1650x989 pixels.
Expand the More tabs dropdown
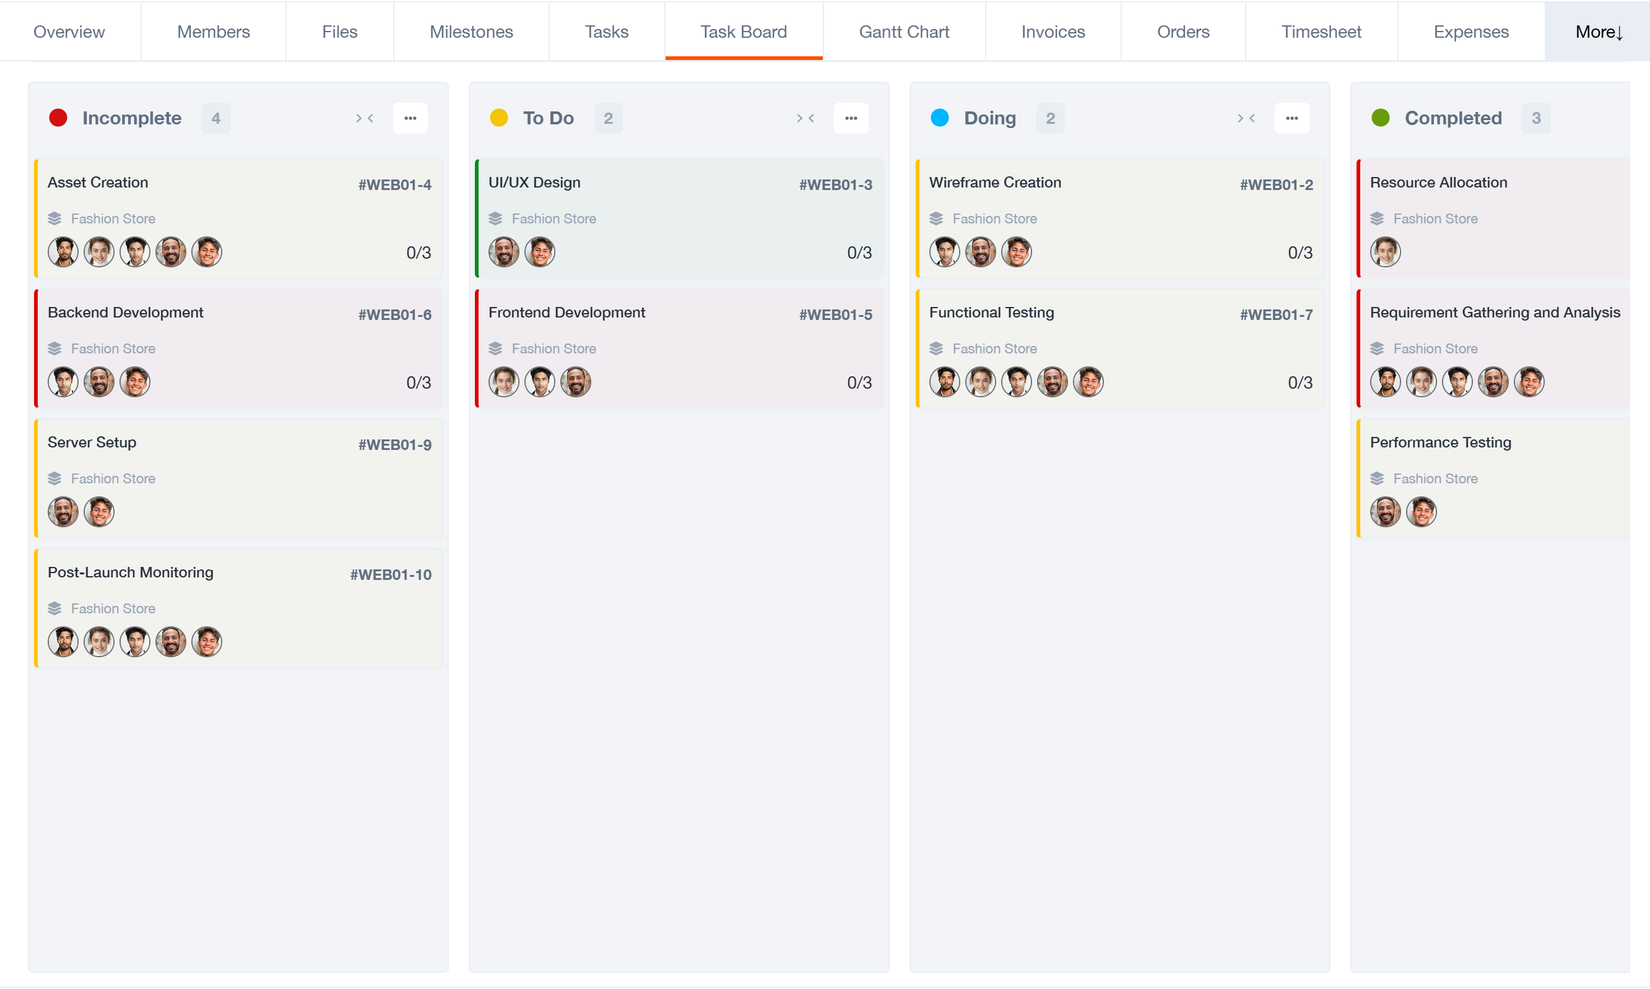(x=1597, y=32)
